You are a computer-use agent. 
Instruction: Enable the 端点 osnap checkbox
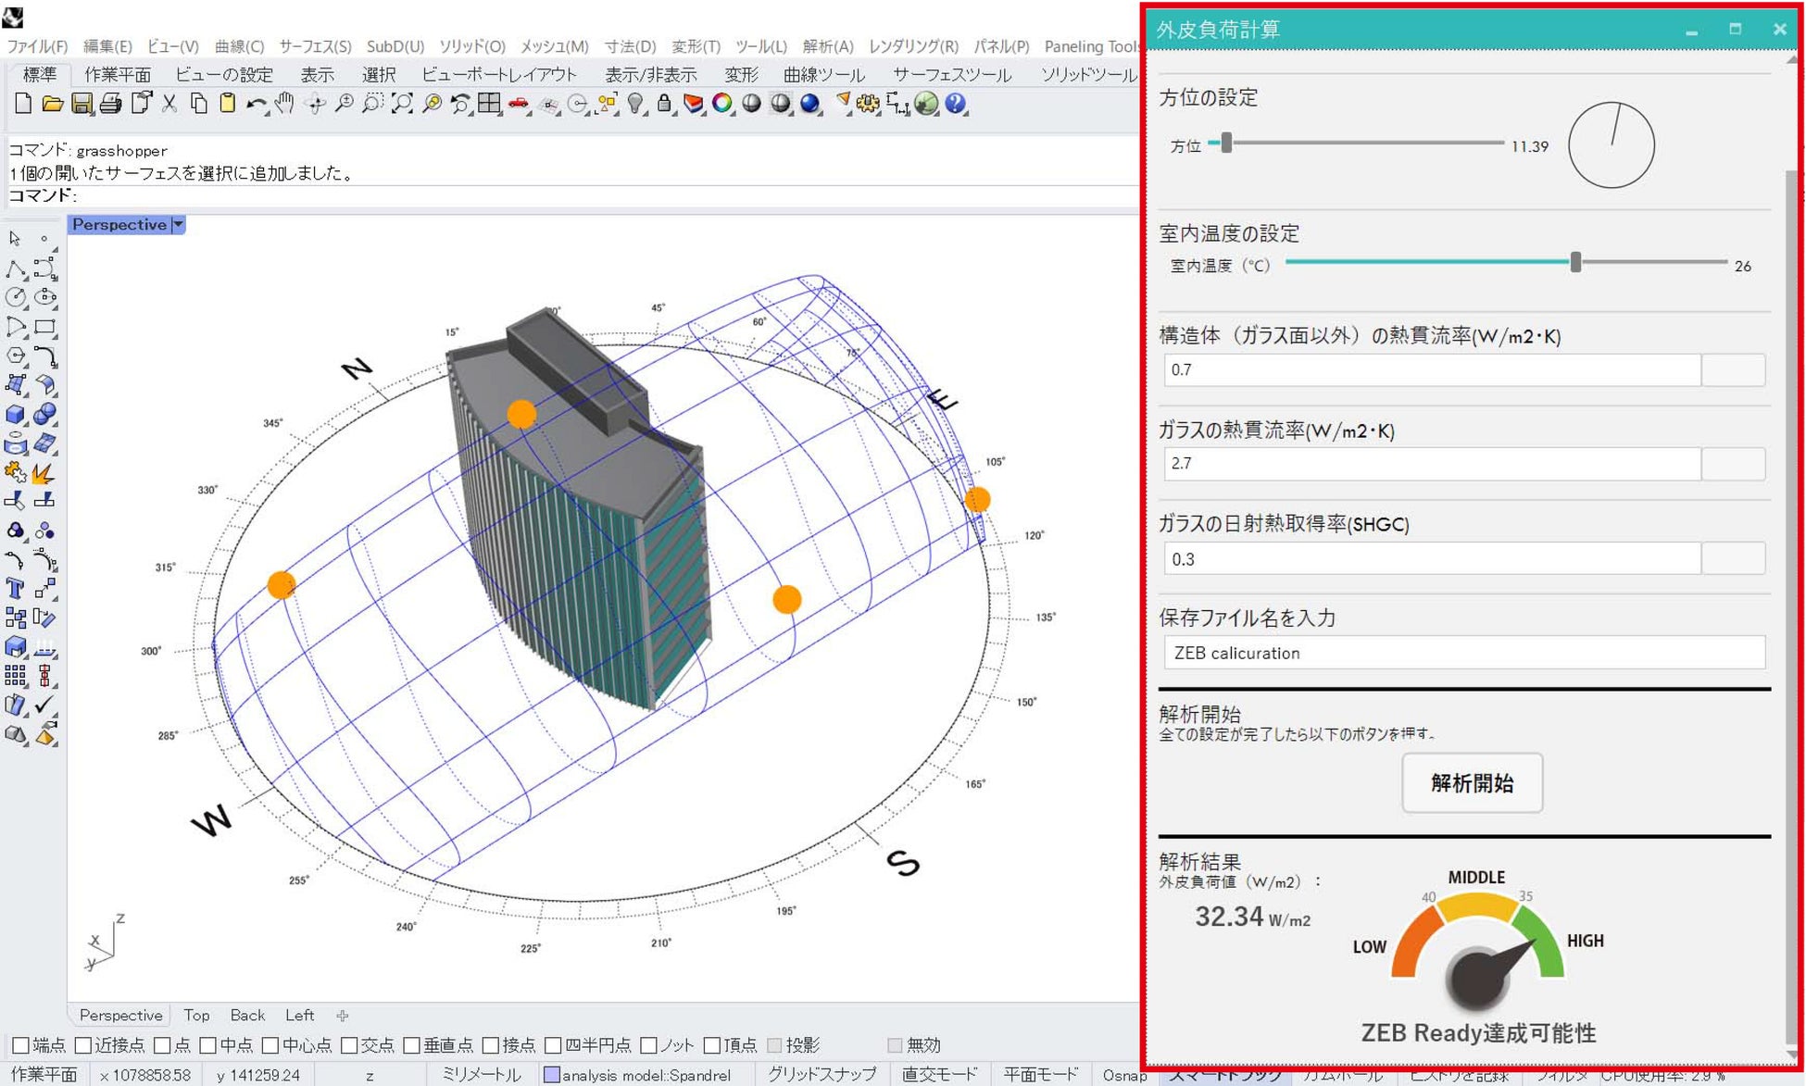tap(20, 1045)
